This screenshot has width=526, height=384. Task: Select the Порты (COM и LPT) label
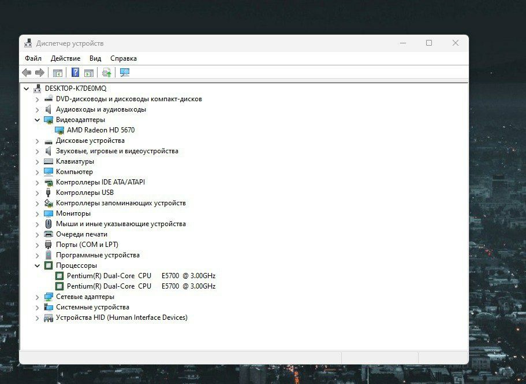(87, 245)
